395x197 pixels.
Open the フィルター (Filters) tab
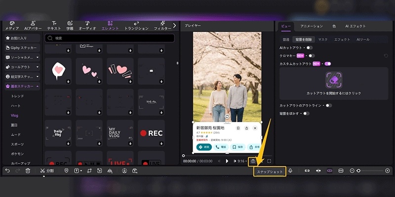coord(162,26)
